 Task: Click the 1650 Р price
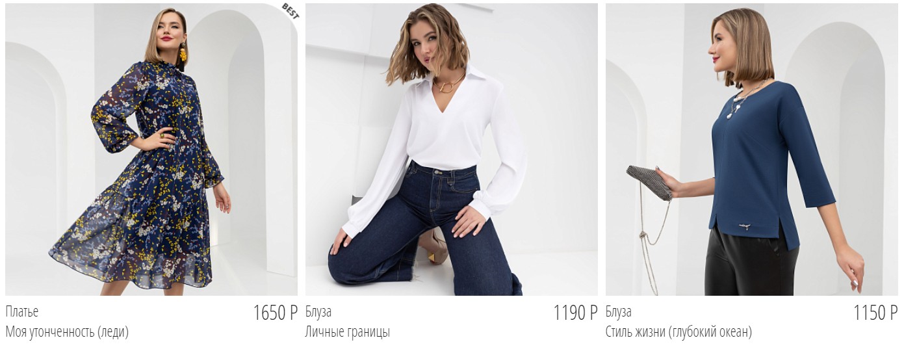(x=276, y=313)
